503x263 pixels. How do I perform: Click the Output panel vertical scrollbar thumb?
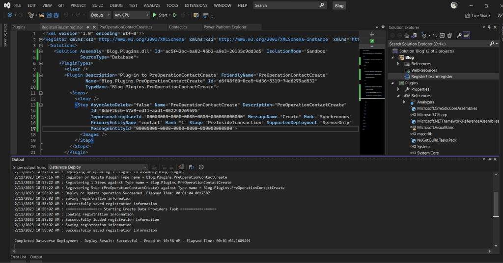pyautogui.click(x=496, y=205)
